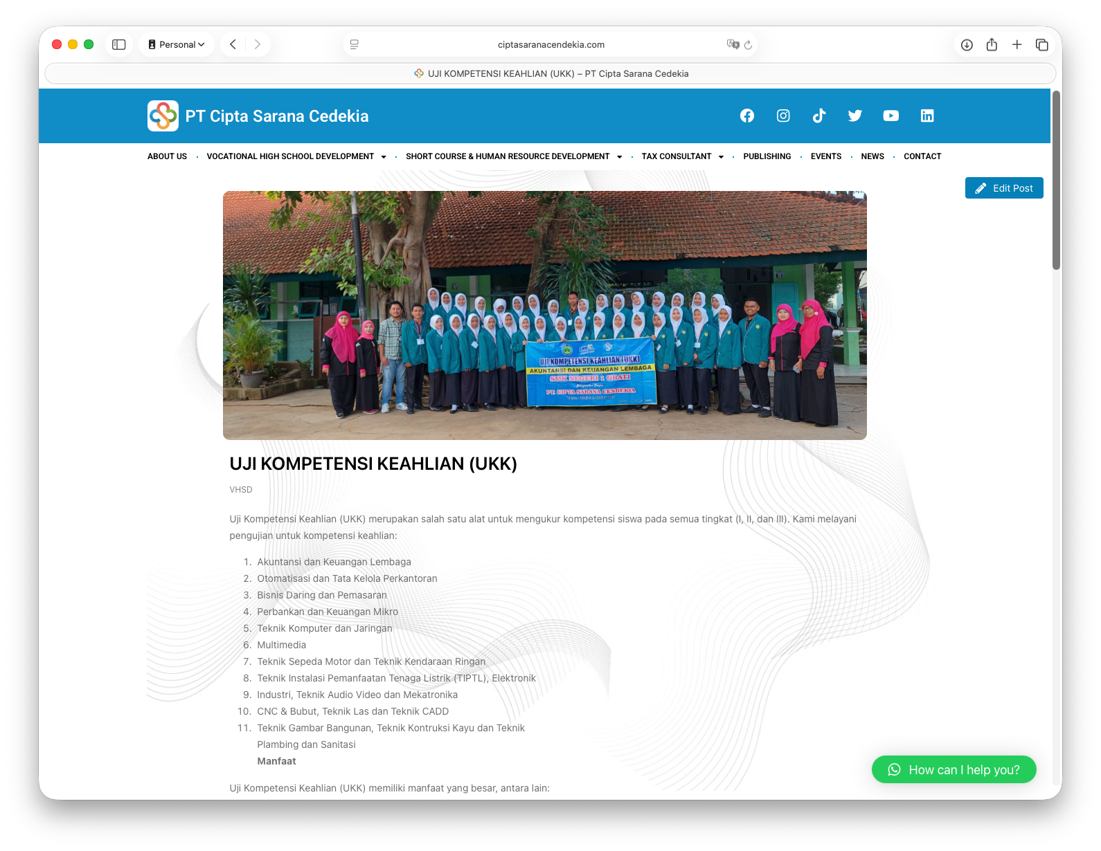1101x851 pixels.
Task: Open the About Us menu item
Action: click(167, 156)
